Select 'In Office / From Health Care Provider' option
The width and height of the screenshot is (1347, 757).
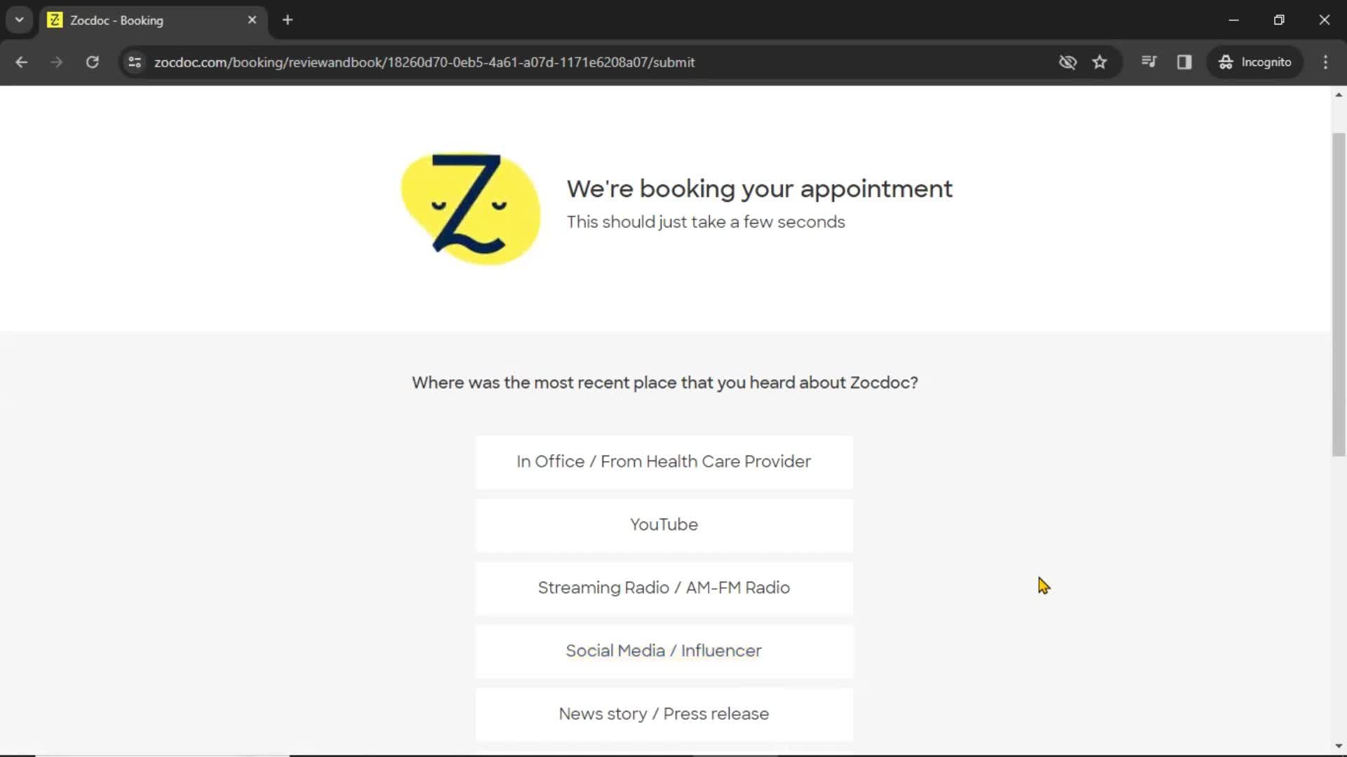tap(663, 461)
